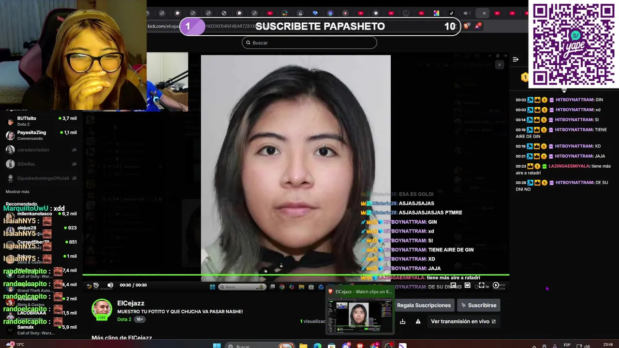Open the Samulx recommended channel
The width and height of the screenshot is (619, 348).
click(x=41, y=330)
